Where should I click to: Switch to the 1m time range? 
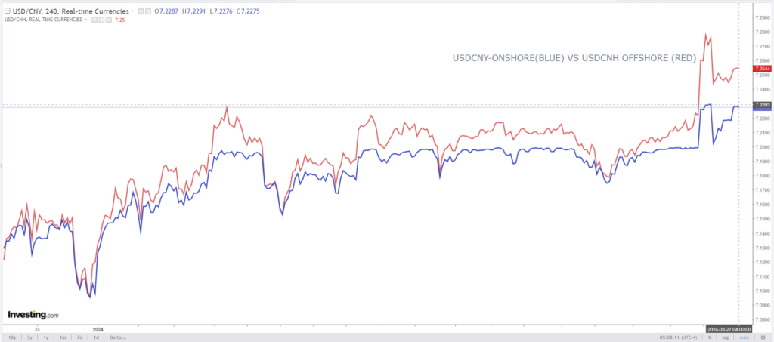[63, 337]
